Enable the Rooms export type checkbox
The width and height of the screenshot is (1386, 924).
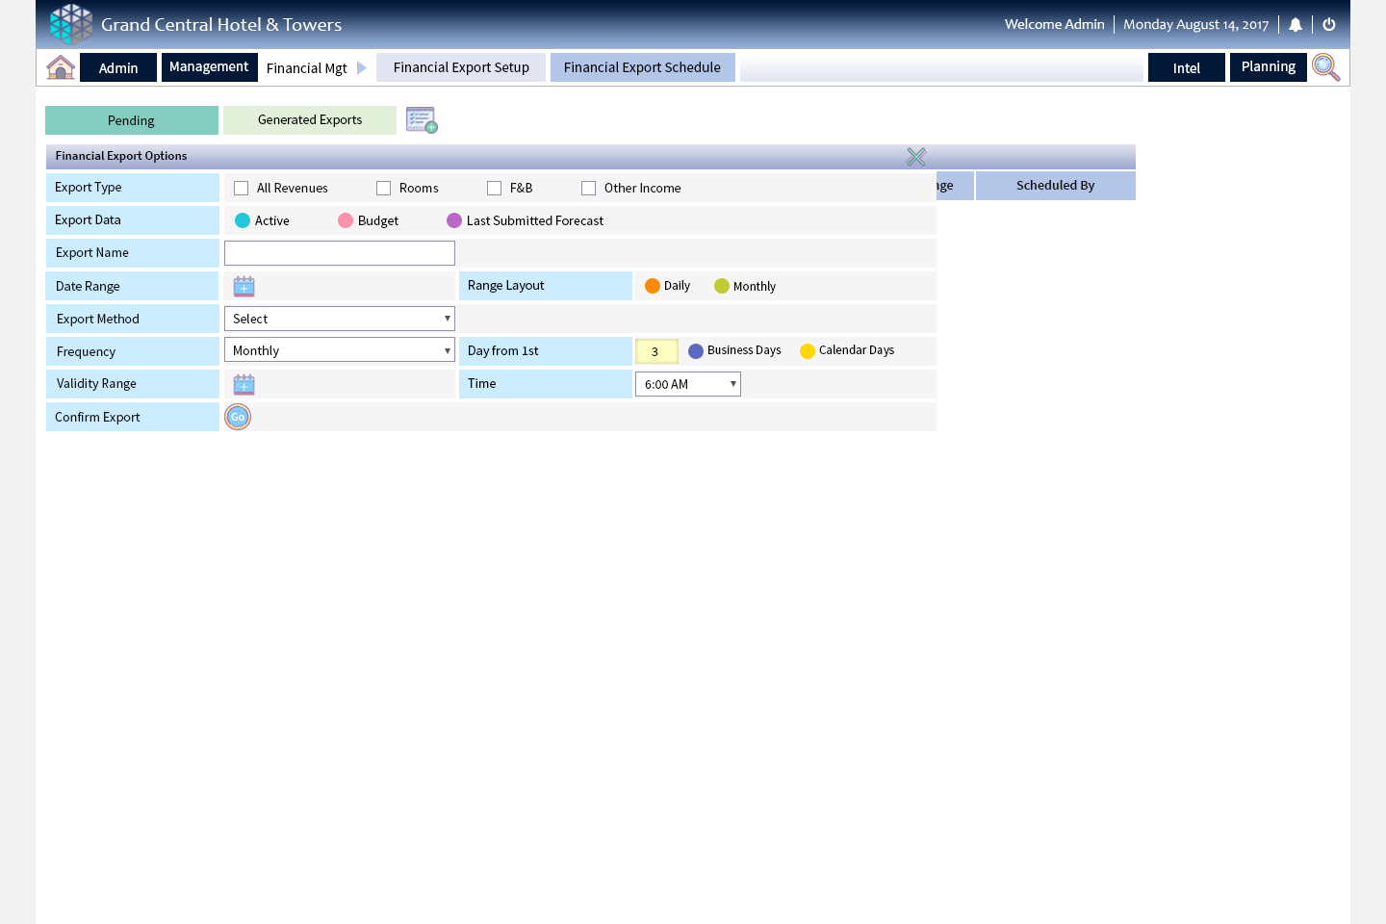(384, 189)
